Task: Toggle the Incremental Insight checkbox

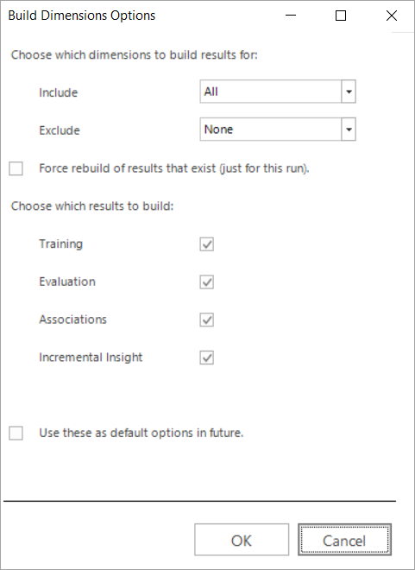Action: click(x=206, y=358)
